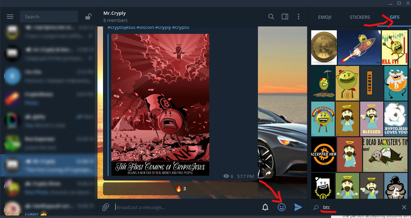Screen dimensions: 411x218
Task: Click the GIF search magnifier icon
Action: click(316, 208)
